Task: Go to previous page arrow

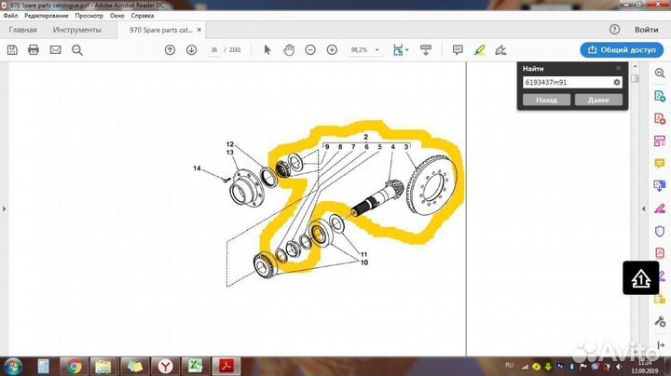Action: [x=170, y=49]
